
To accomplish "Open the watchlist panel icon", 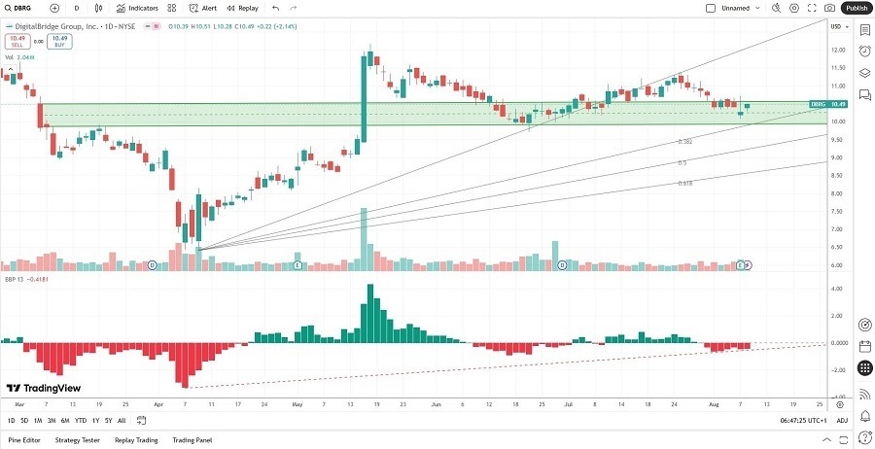I will pyautogui.click(x=865, y=29).
